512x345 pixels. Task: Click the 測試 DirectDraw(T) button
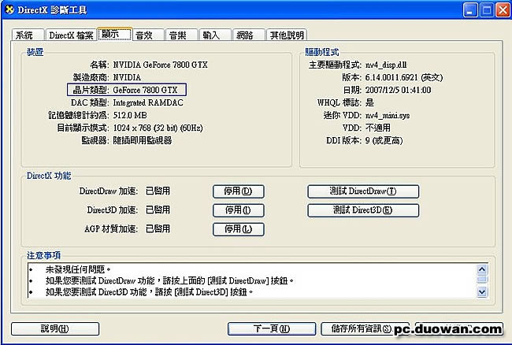point(363,191)
